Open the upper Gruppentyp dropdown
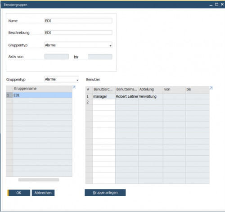225x212 pixels. click(78, 45)
